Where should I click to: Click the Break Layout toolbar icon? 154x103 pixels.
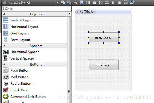coord(126,2)
